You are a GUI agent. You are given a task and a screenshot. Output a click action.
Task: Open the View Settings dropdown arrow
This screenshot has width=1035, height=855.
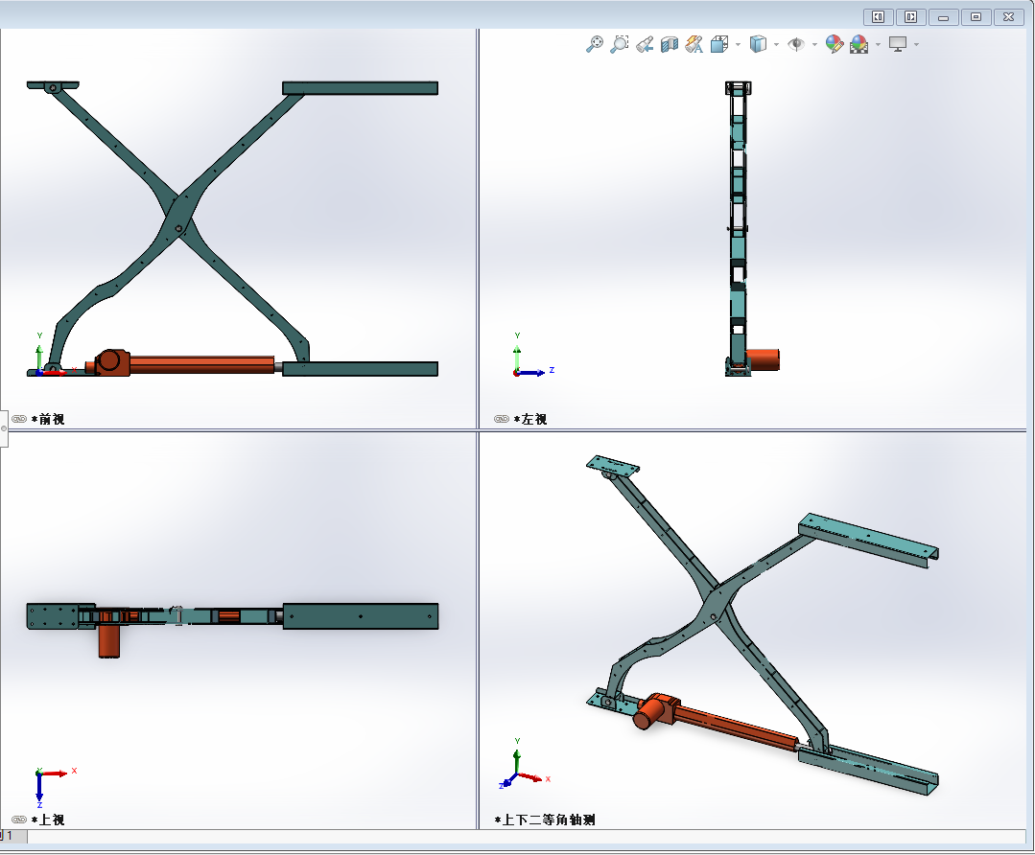[917, 44]
